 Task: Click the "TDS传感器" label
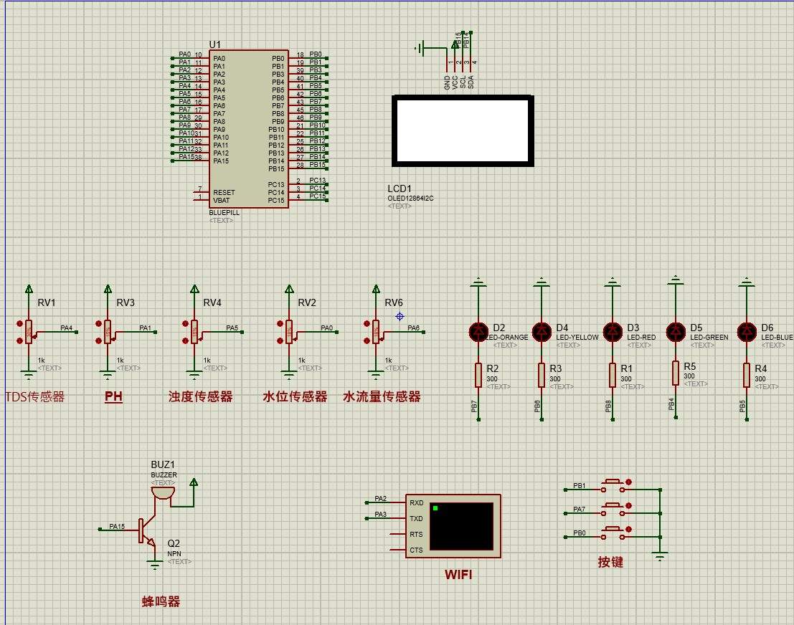[35, 397]
